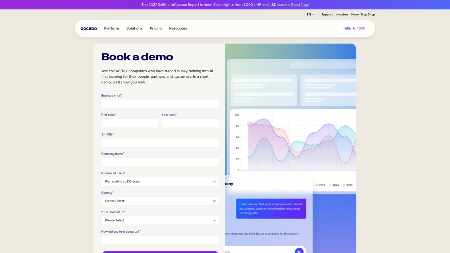Image resolution: width=450 pixels, height=253 pixels.
Task: Open the Platform menu
Action: click(x=111, y=28)
